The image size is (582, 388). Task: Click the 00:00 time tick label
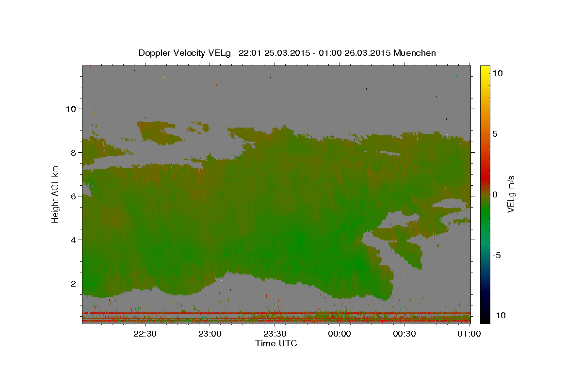[x=339, y=334]
